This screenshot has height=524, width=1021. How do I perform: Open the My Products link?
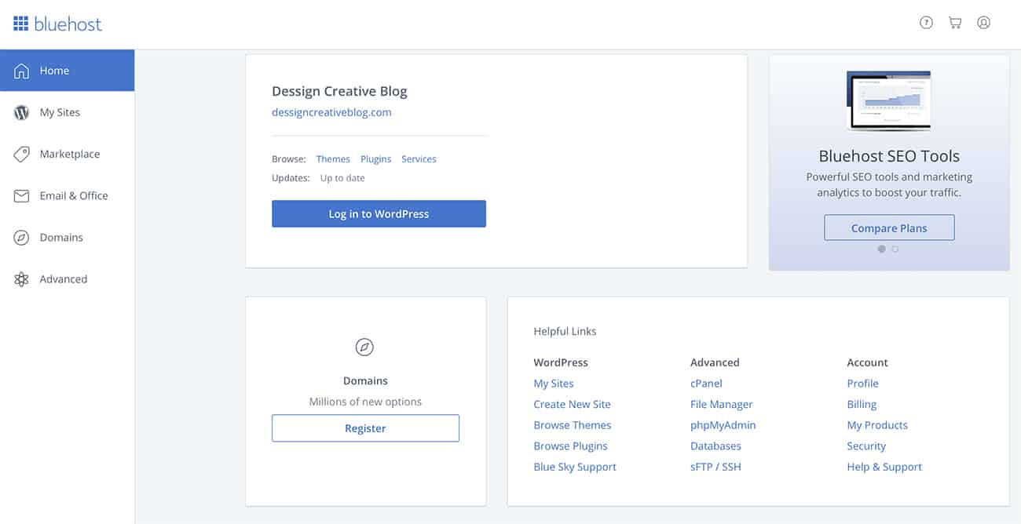click(x=877, y=425)
